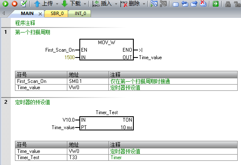
Task: Click Timer_Test symbol table cell
Action: click(41, 157)
